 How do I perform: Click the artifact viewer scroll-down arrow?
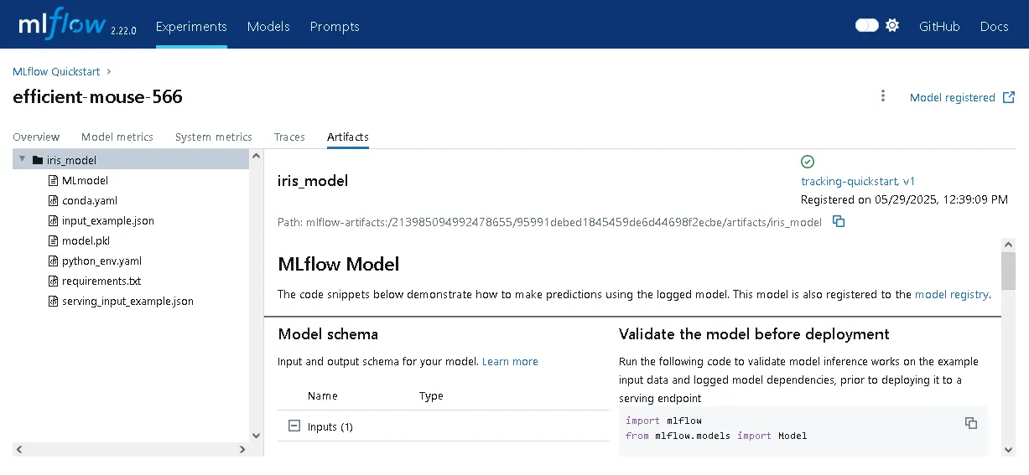1009,450
